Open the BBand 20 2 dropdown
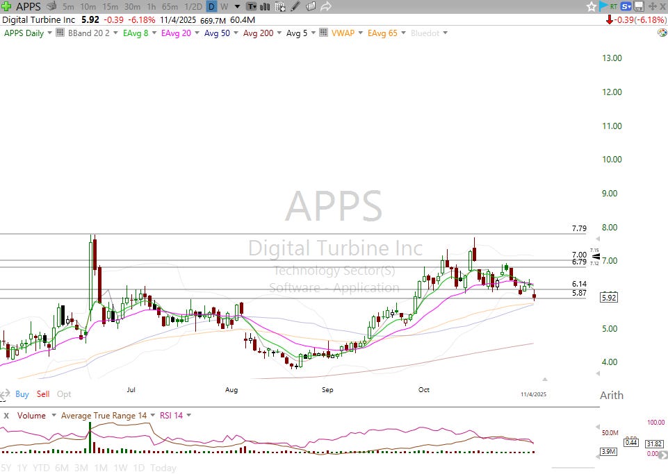This screenshot has height=474, width=668. 115,33
